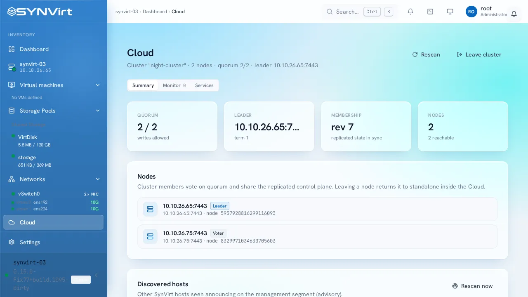Open Cloud in the sidebar
The image size is (528, 297).
pyautogui.click(x=53, y=222)
